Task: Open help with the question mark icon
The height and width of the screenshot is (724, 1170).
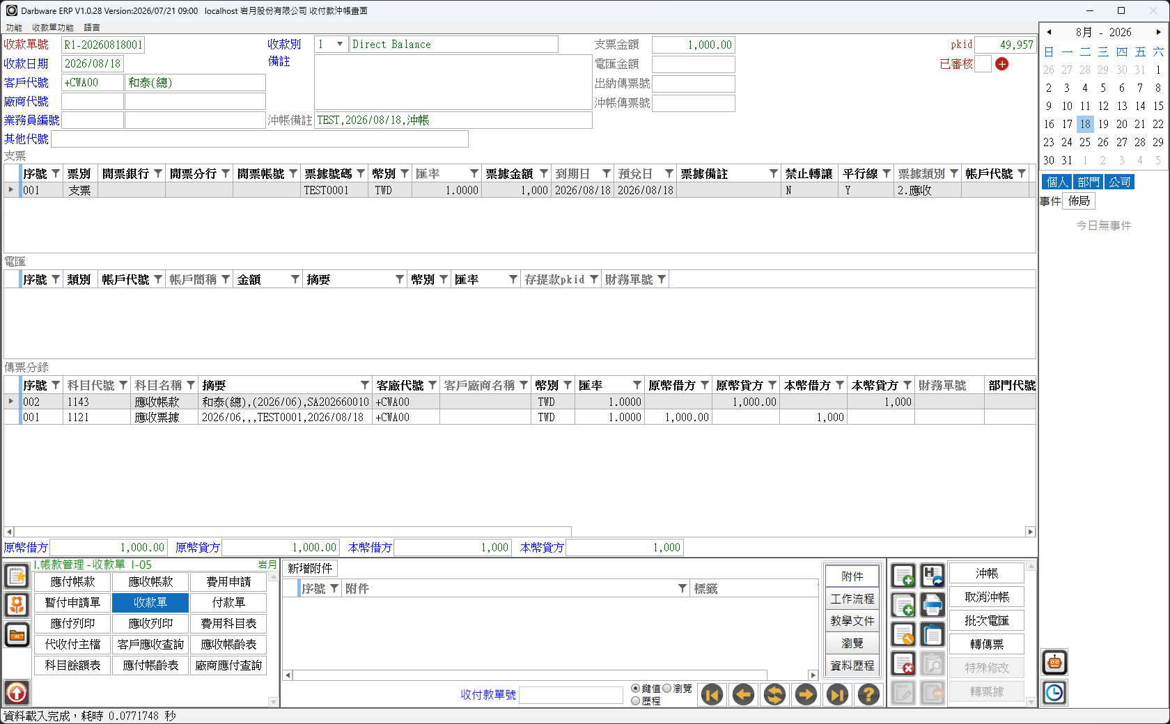Action: (868, 694)
